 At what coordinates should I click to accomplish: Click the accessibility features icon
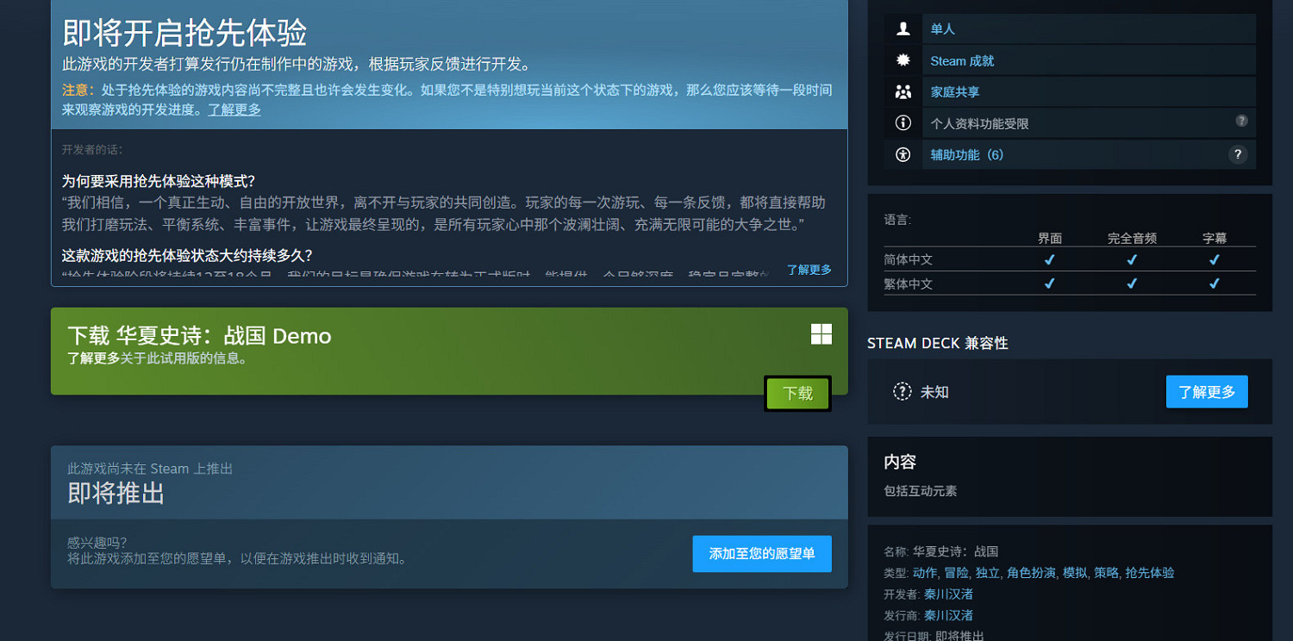pos(903,155)
